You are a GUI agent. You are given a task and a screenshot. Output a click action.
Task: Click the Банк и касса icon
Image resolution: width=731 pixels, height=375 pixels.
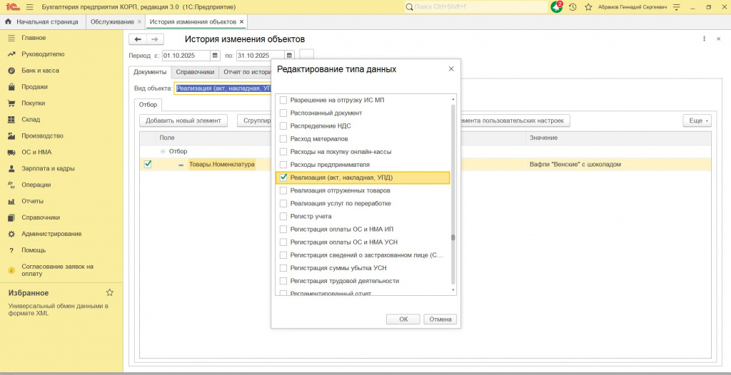[11, 71]
